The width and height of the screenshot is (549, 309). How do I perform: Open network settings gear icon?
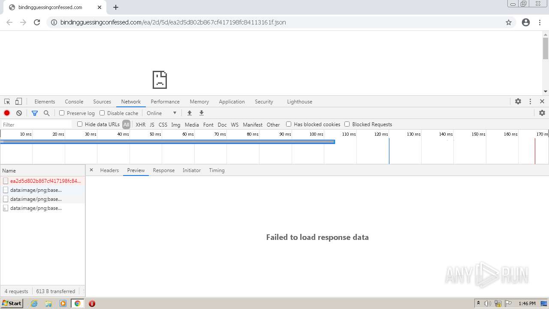(x=542, y=113)
